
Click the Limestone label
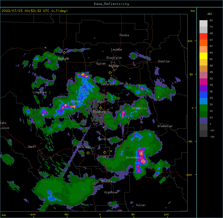click(x=40, y=92)
